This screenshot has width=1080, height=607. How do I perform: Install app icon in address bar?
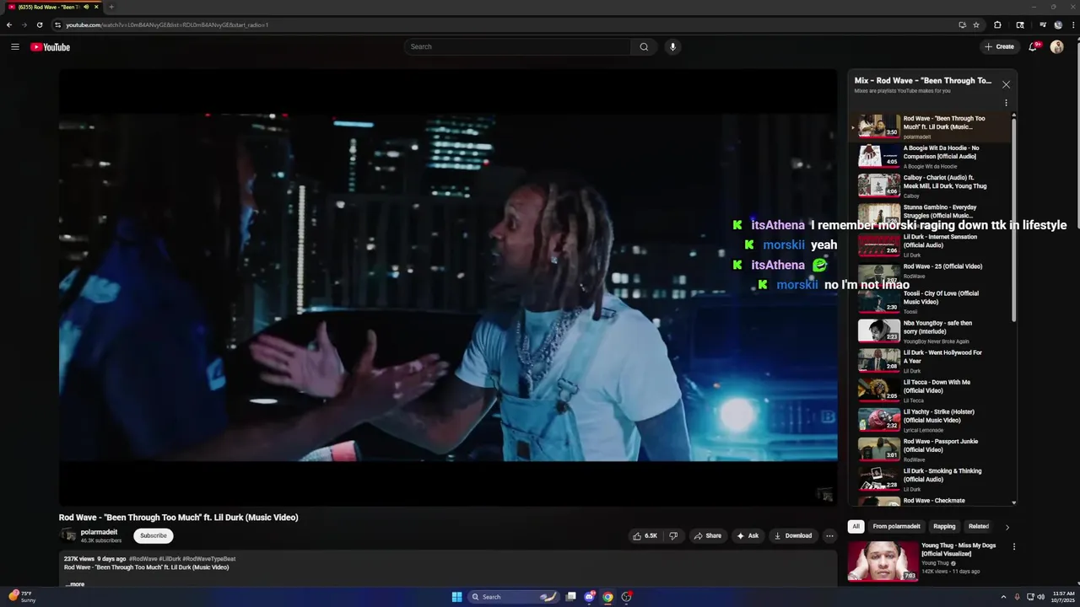pos(962,24)
